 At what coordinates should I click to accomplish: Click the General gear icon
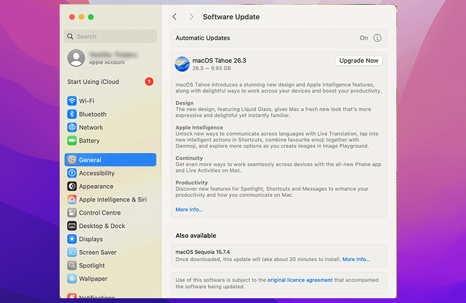click(72, 160)
